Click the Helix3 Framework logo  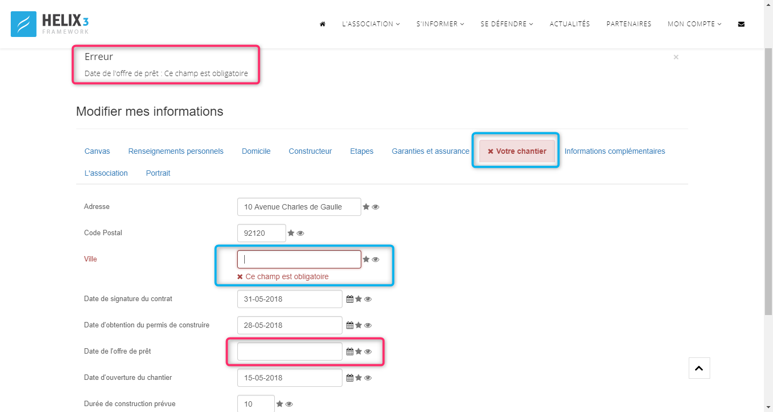click(x=50, y=24)
